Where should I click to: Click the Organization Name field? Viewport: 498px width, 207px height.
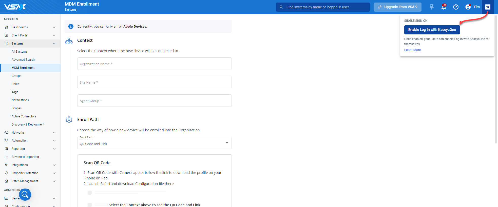click(x=155, y=64)
